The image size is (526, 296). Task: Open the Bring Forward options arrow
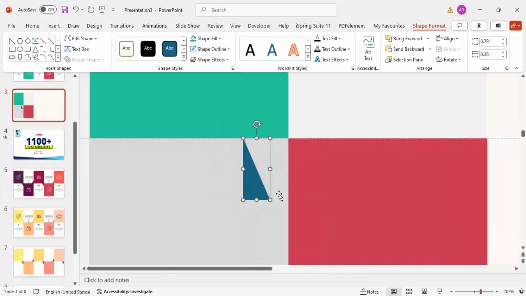pyautogui.click(x=428, y=38)
